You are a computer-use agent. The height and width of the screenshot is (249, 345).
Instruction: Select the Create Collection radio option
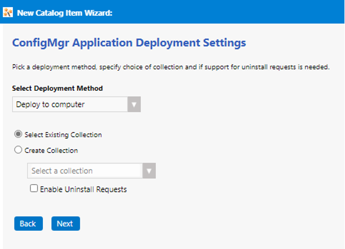point(18,150)
